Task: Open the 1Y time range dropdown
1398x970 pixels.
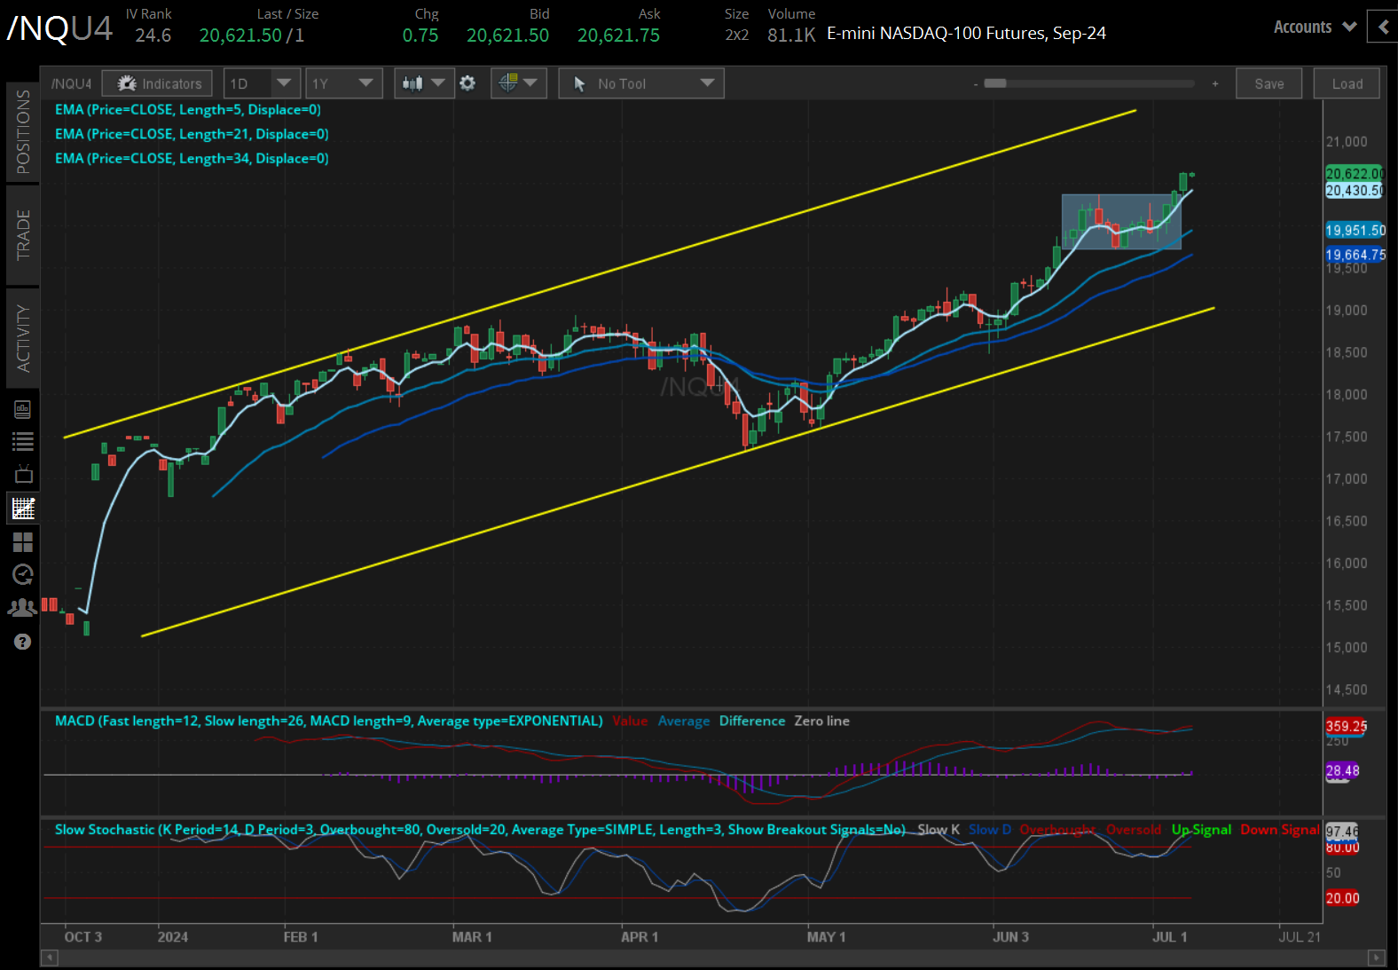Action: click(344, 83)
